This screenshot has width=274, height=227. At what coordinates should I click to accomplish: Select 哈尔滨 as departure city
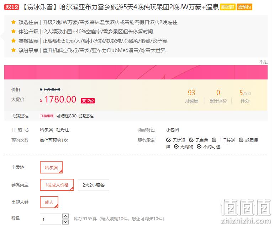51,167
